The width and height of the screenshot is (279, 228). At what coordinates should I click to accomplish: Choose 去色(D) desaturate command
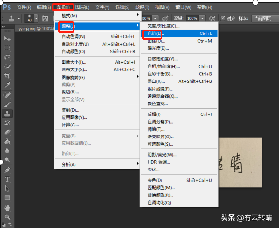point(179,181)
